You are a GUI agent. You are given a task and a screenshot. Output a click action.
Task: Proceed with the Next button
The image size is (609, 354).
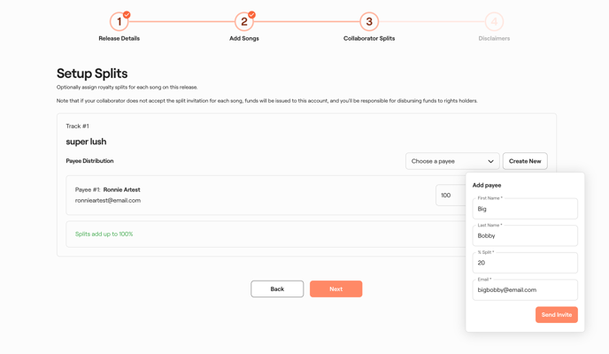(336, 289)
